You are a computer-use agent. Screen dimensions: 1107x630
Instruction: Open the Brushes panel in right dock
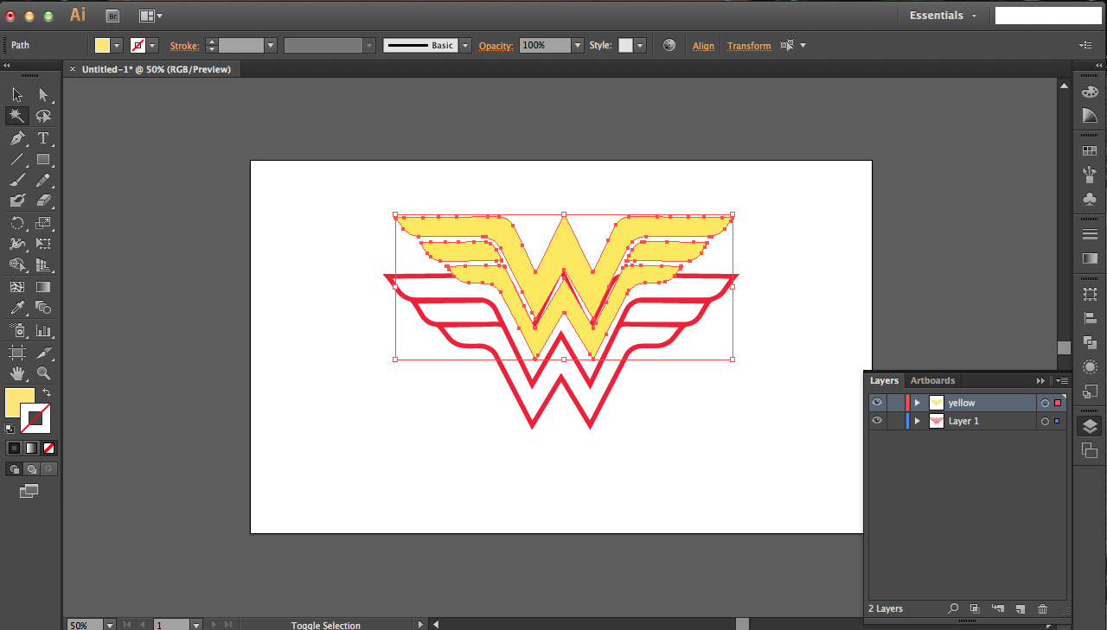1090,175
